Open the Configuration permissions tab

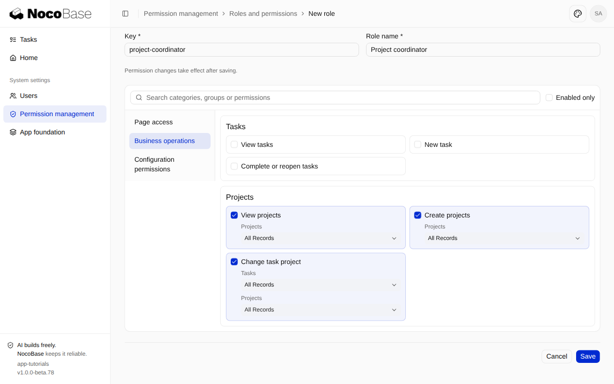(x=170, y=164)
